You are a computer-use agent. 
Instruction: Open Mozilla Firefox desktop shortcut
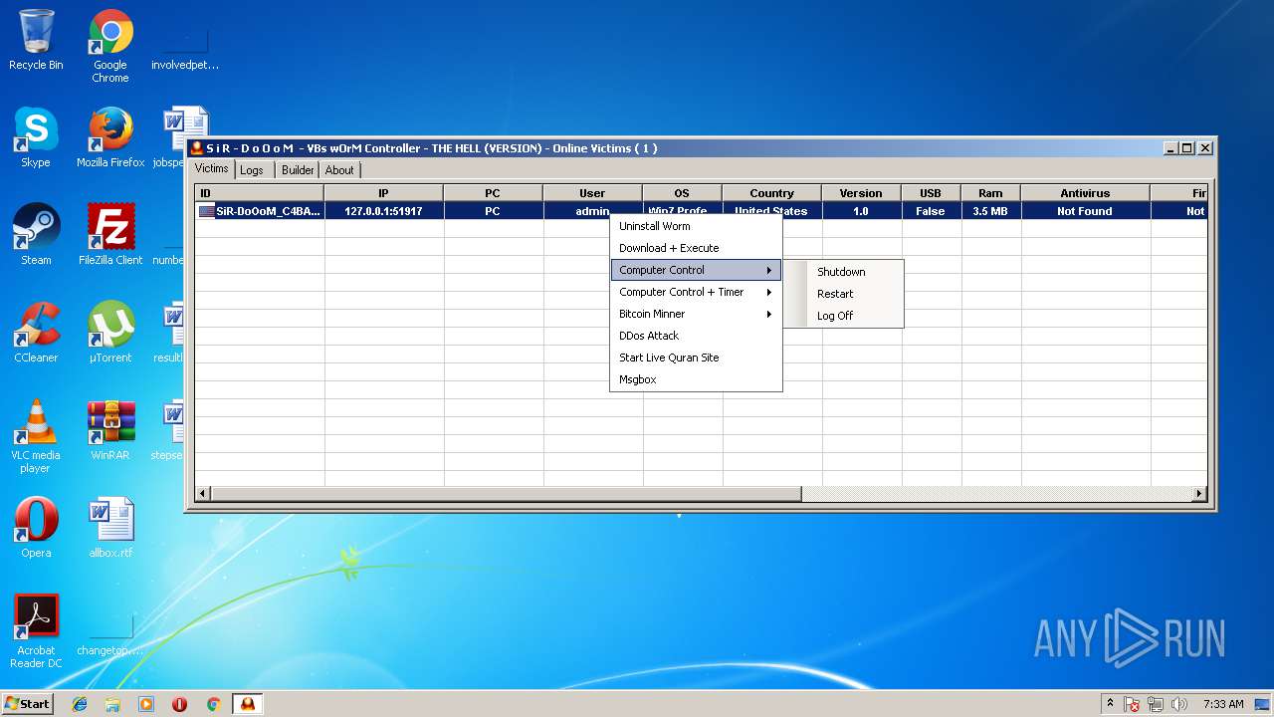point(110,136)
